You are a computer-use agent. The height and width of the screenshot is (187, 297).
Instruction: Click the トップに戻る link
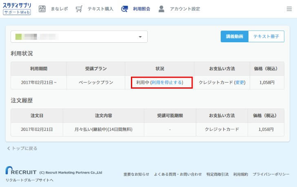24,148
